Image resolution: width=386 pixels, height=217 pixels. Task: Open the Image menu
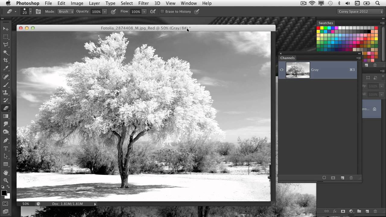pyautogui.click(x=77, y=3)
